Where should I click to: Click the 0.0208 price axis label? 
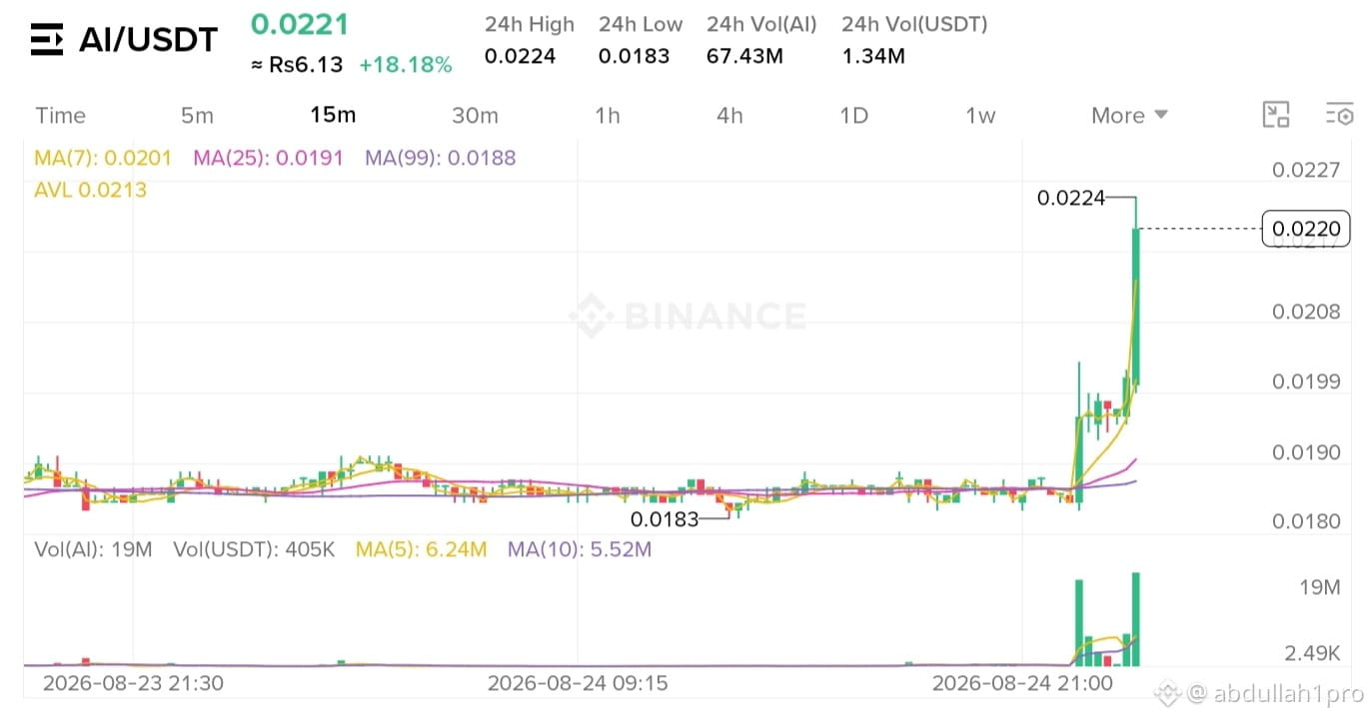[1305, 312]
